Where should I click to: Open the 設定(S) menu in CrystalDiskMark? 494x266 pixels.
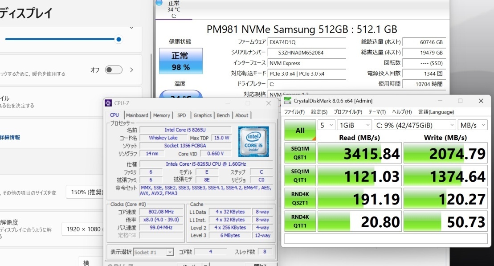(319, 112)
